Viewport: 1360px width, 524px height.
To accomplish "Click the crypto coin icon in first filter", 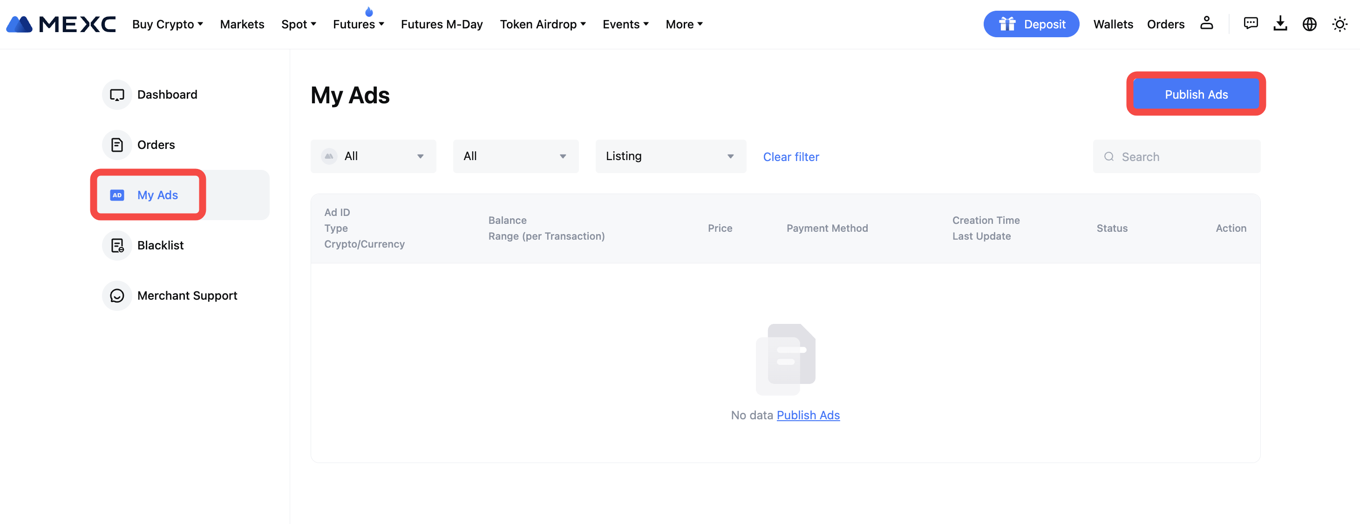I will [329, 156].
